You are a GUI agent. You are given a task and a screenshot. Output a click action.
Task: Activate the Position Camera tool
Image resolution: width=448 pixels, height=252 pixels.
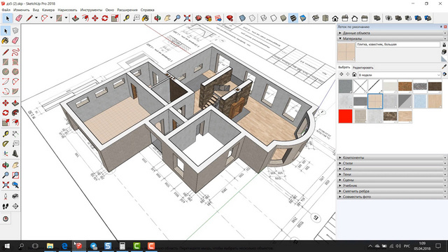[6, 196]
